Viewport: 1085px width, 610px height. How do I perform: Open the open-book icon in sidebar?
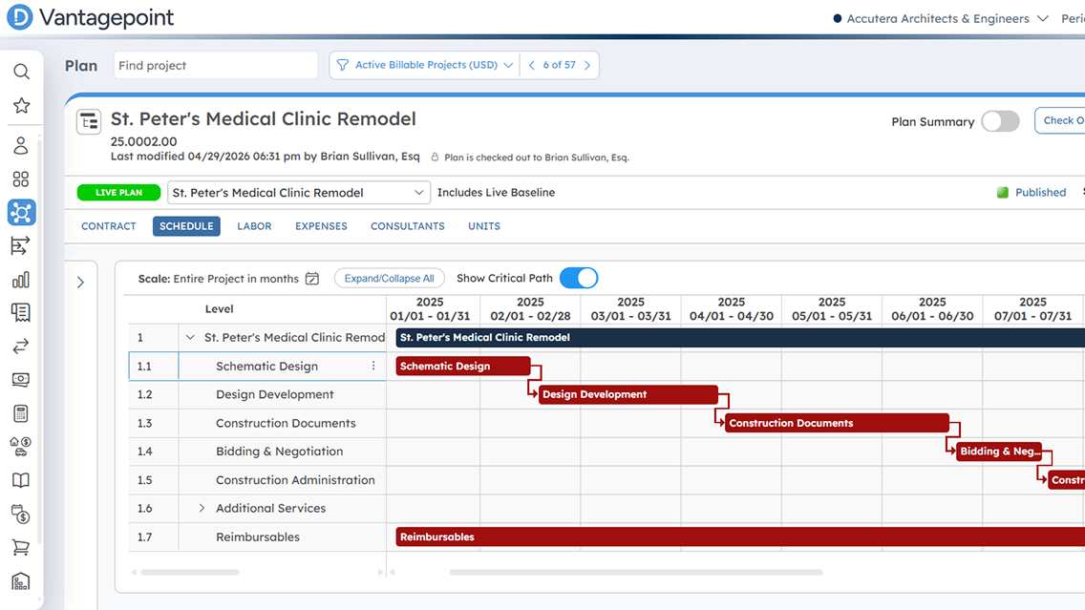click(x=21, y=480)
